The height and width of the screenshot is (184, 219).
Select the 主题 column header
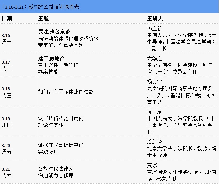point(43,18)
